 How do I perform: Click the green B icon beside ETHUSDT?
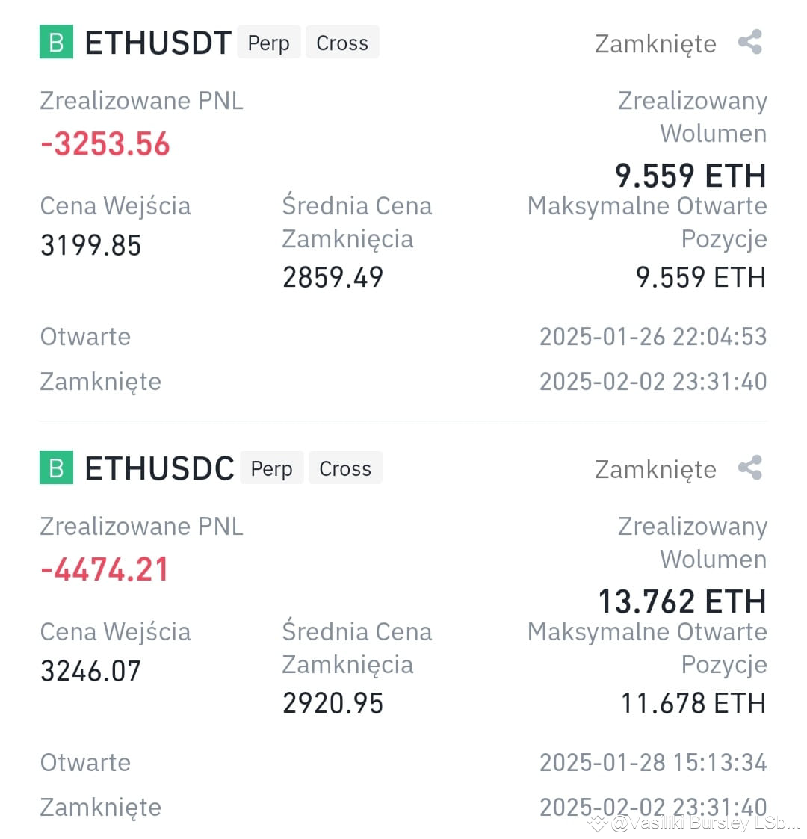[x=56, y=42]
